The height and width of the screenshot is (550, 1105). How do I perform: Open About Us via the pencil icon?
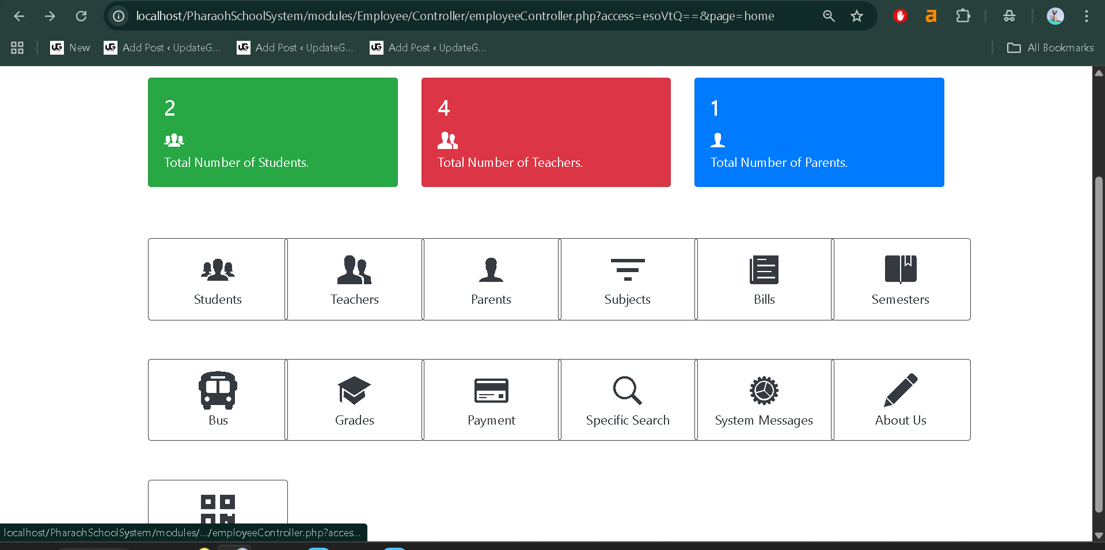[x=900, y=400]
